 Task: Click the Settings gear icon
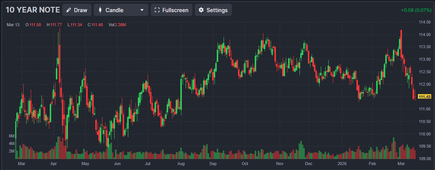(201, 10)
